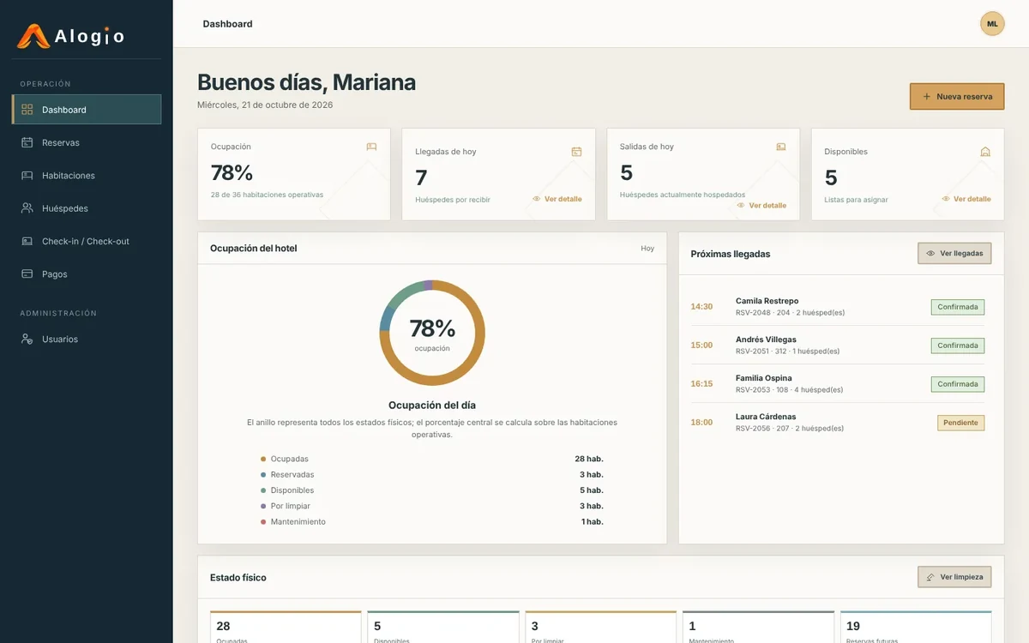
Task: Open Check-in / Check-out page
Action: click(87, 241)
